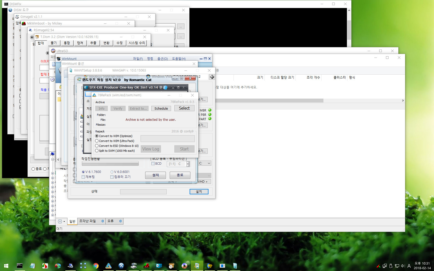
Task: Open the 명령 menu in WinMount
Action: point(150,59)
